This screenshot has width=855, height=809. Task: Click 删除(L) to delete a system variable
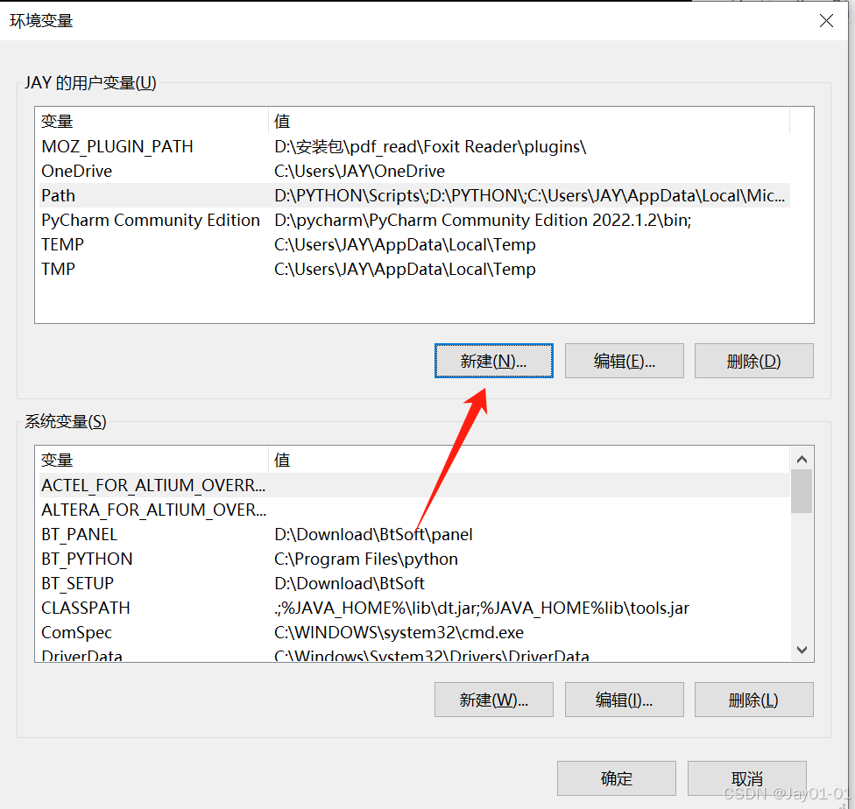pos(753,699)
